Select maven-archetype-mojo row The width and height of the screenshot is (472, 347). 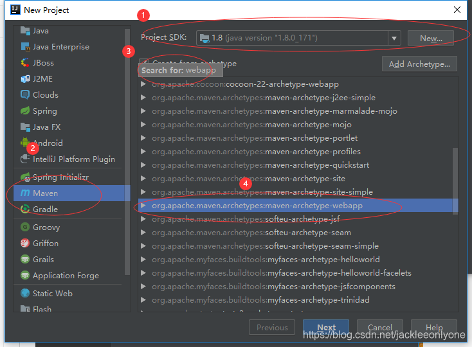click(296, 125)
